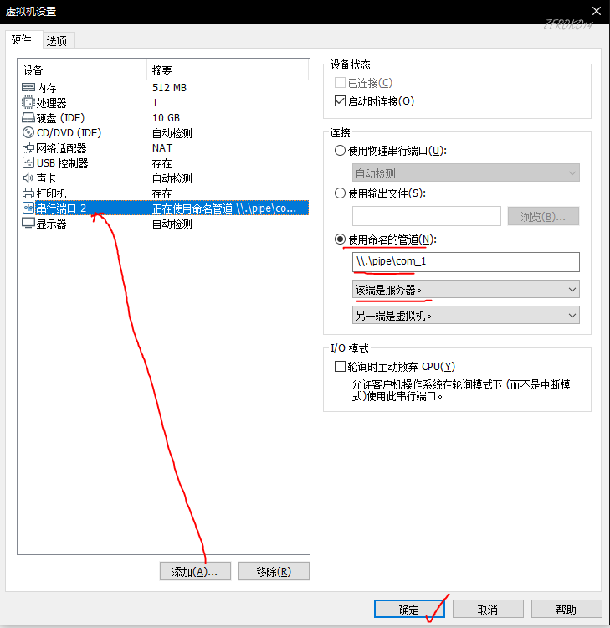Switch to the 选项 (Options) tab
Image resolution: width=610 pixels, height=628 pixels.
(57, 40)
